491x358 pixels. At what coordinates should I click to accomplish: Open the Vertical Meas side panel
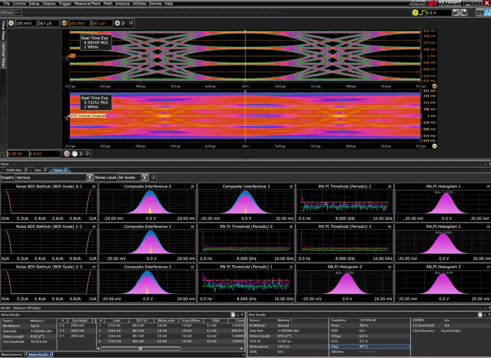tap(3, 55)
